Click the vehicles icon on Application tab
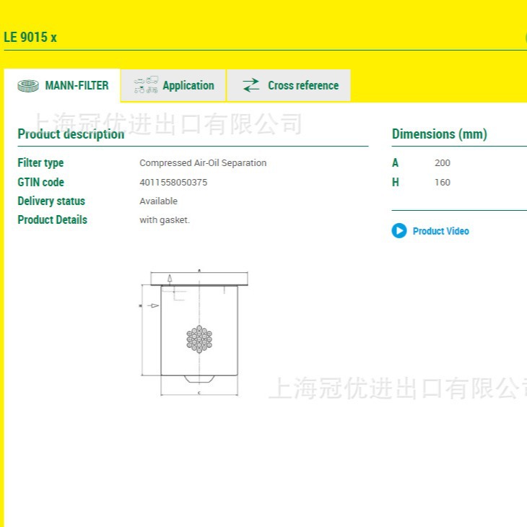The image size is (527, 527). click(147, 84)
